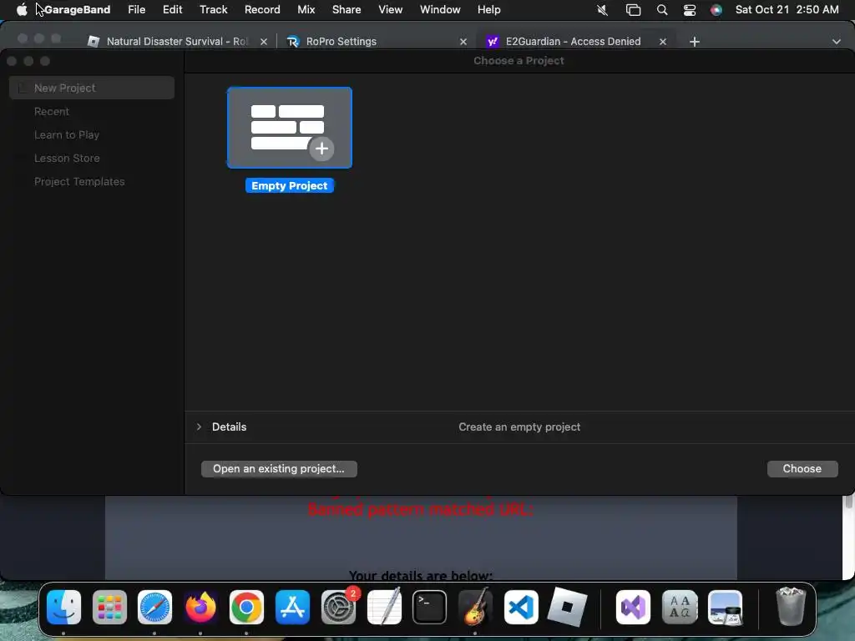Close the RoPro Settings tab

[463, 42]
